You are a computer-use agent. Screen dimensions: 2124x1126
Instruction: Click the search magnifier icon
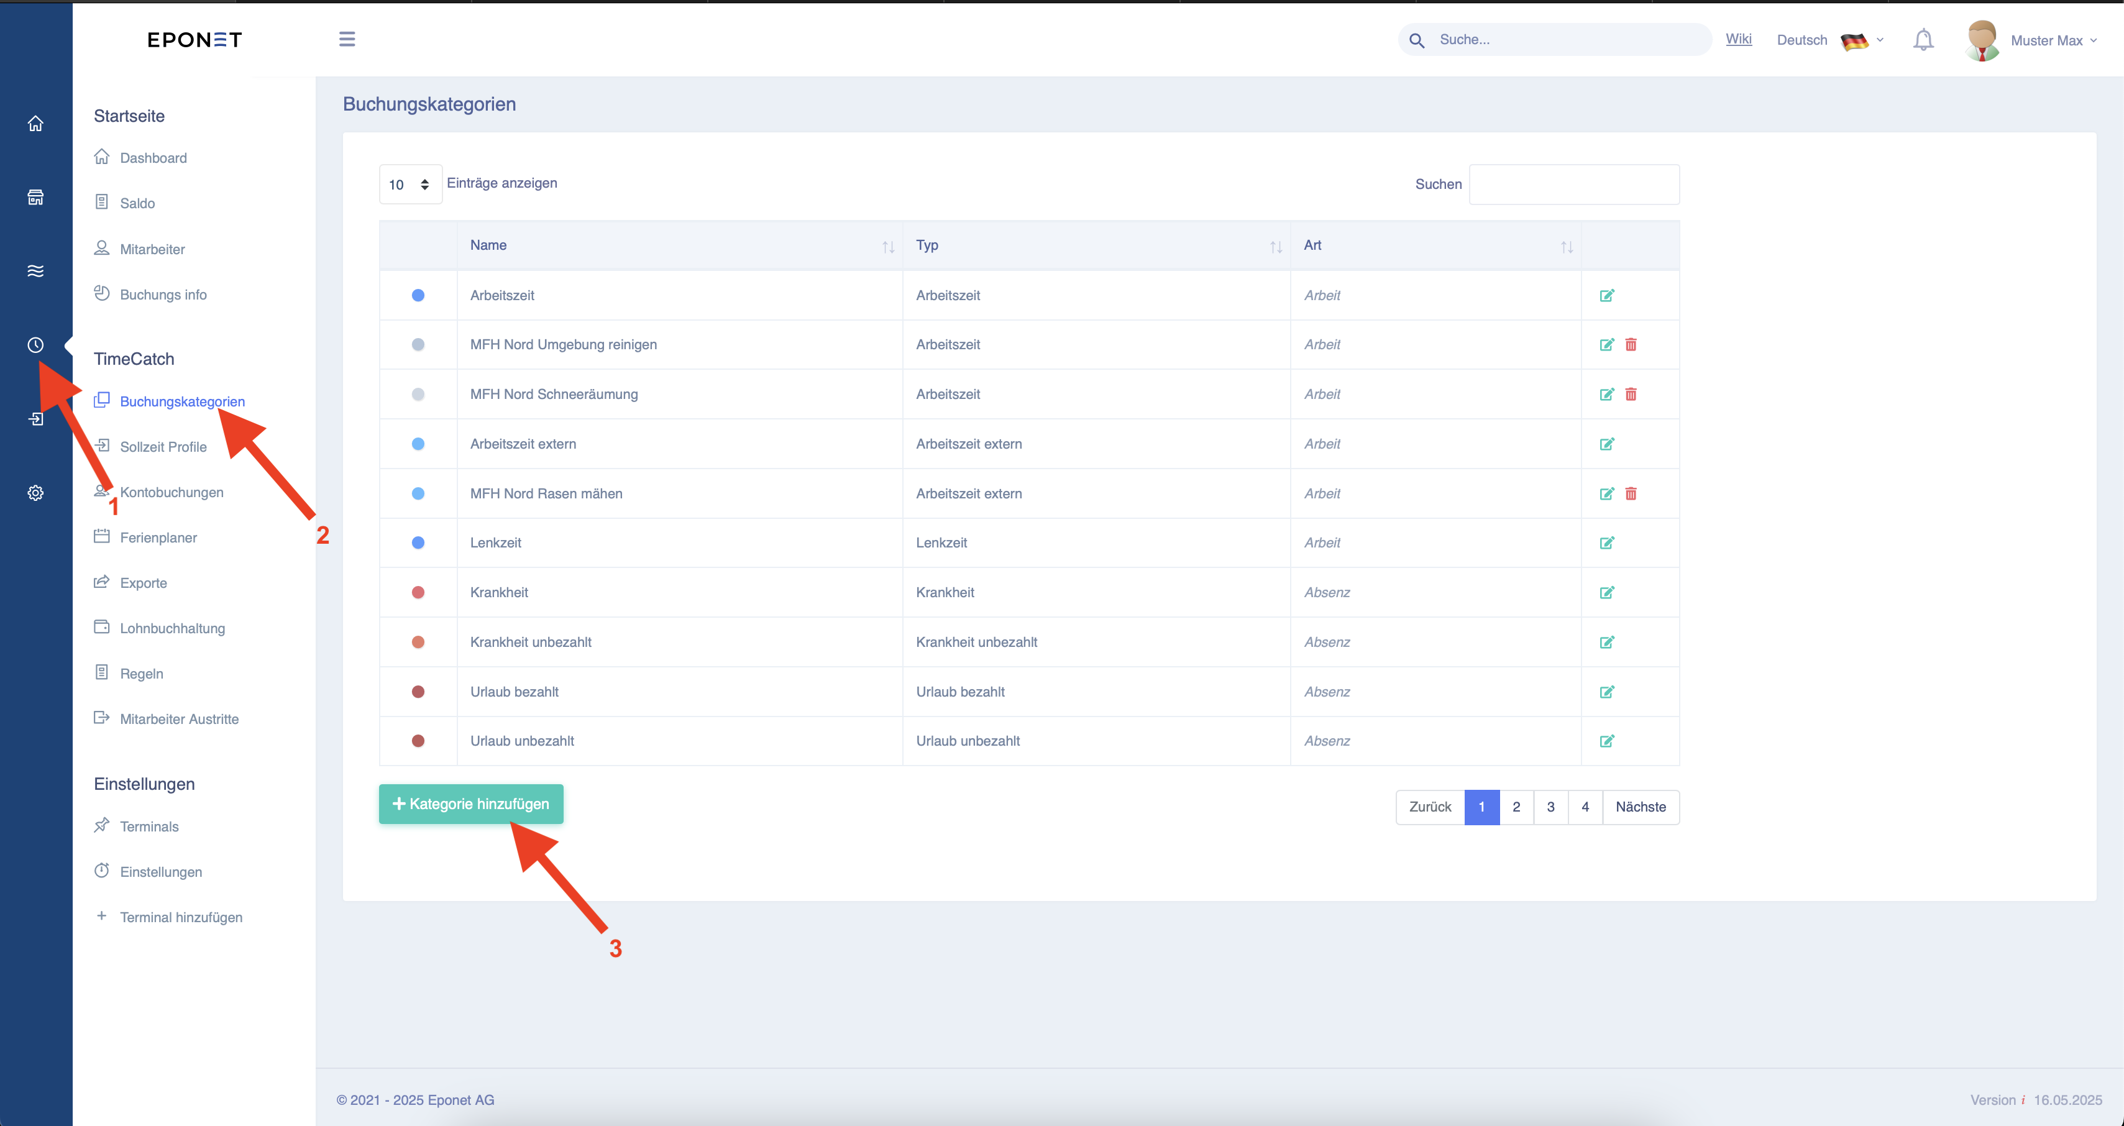1417,40
